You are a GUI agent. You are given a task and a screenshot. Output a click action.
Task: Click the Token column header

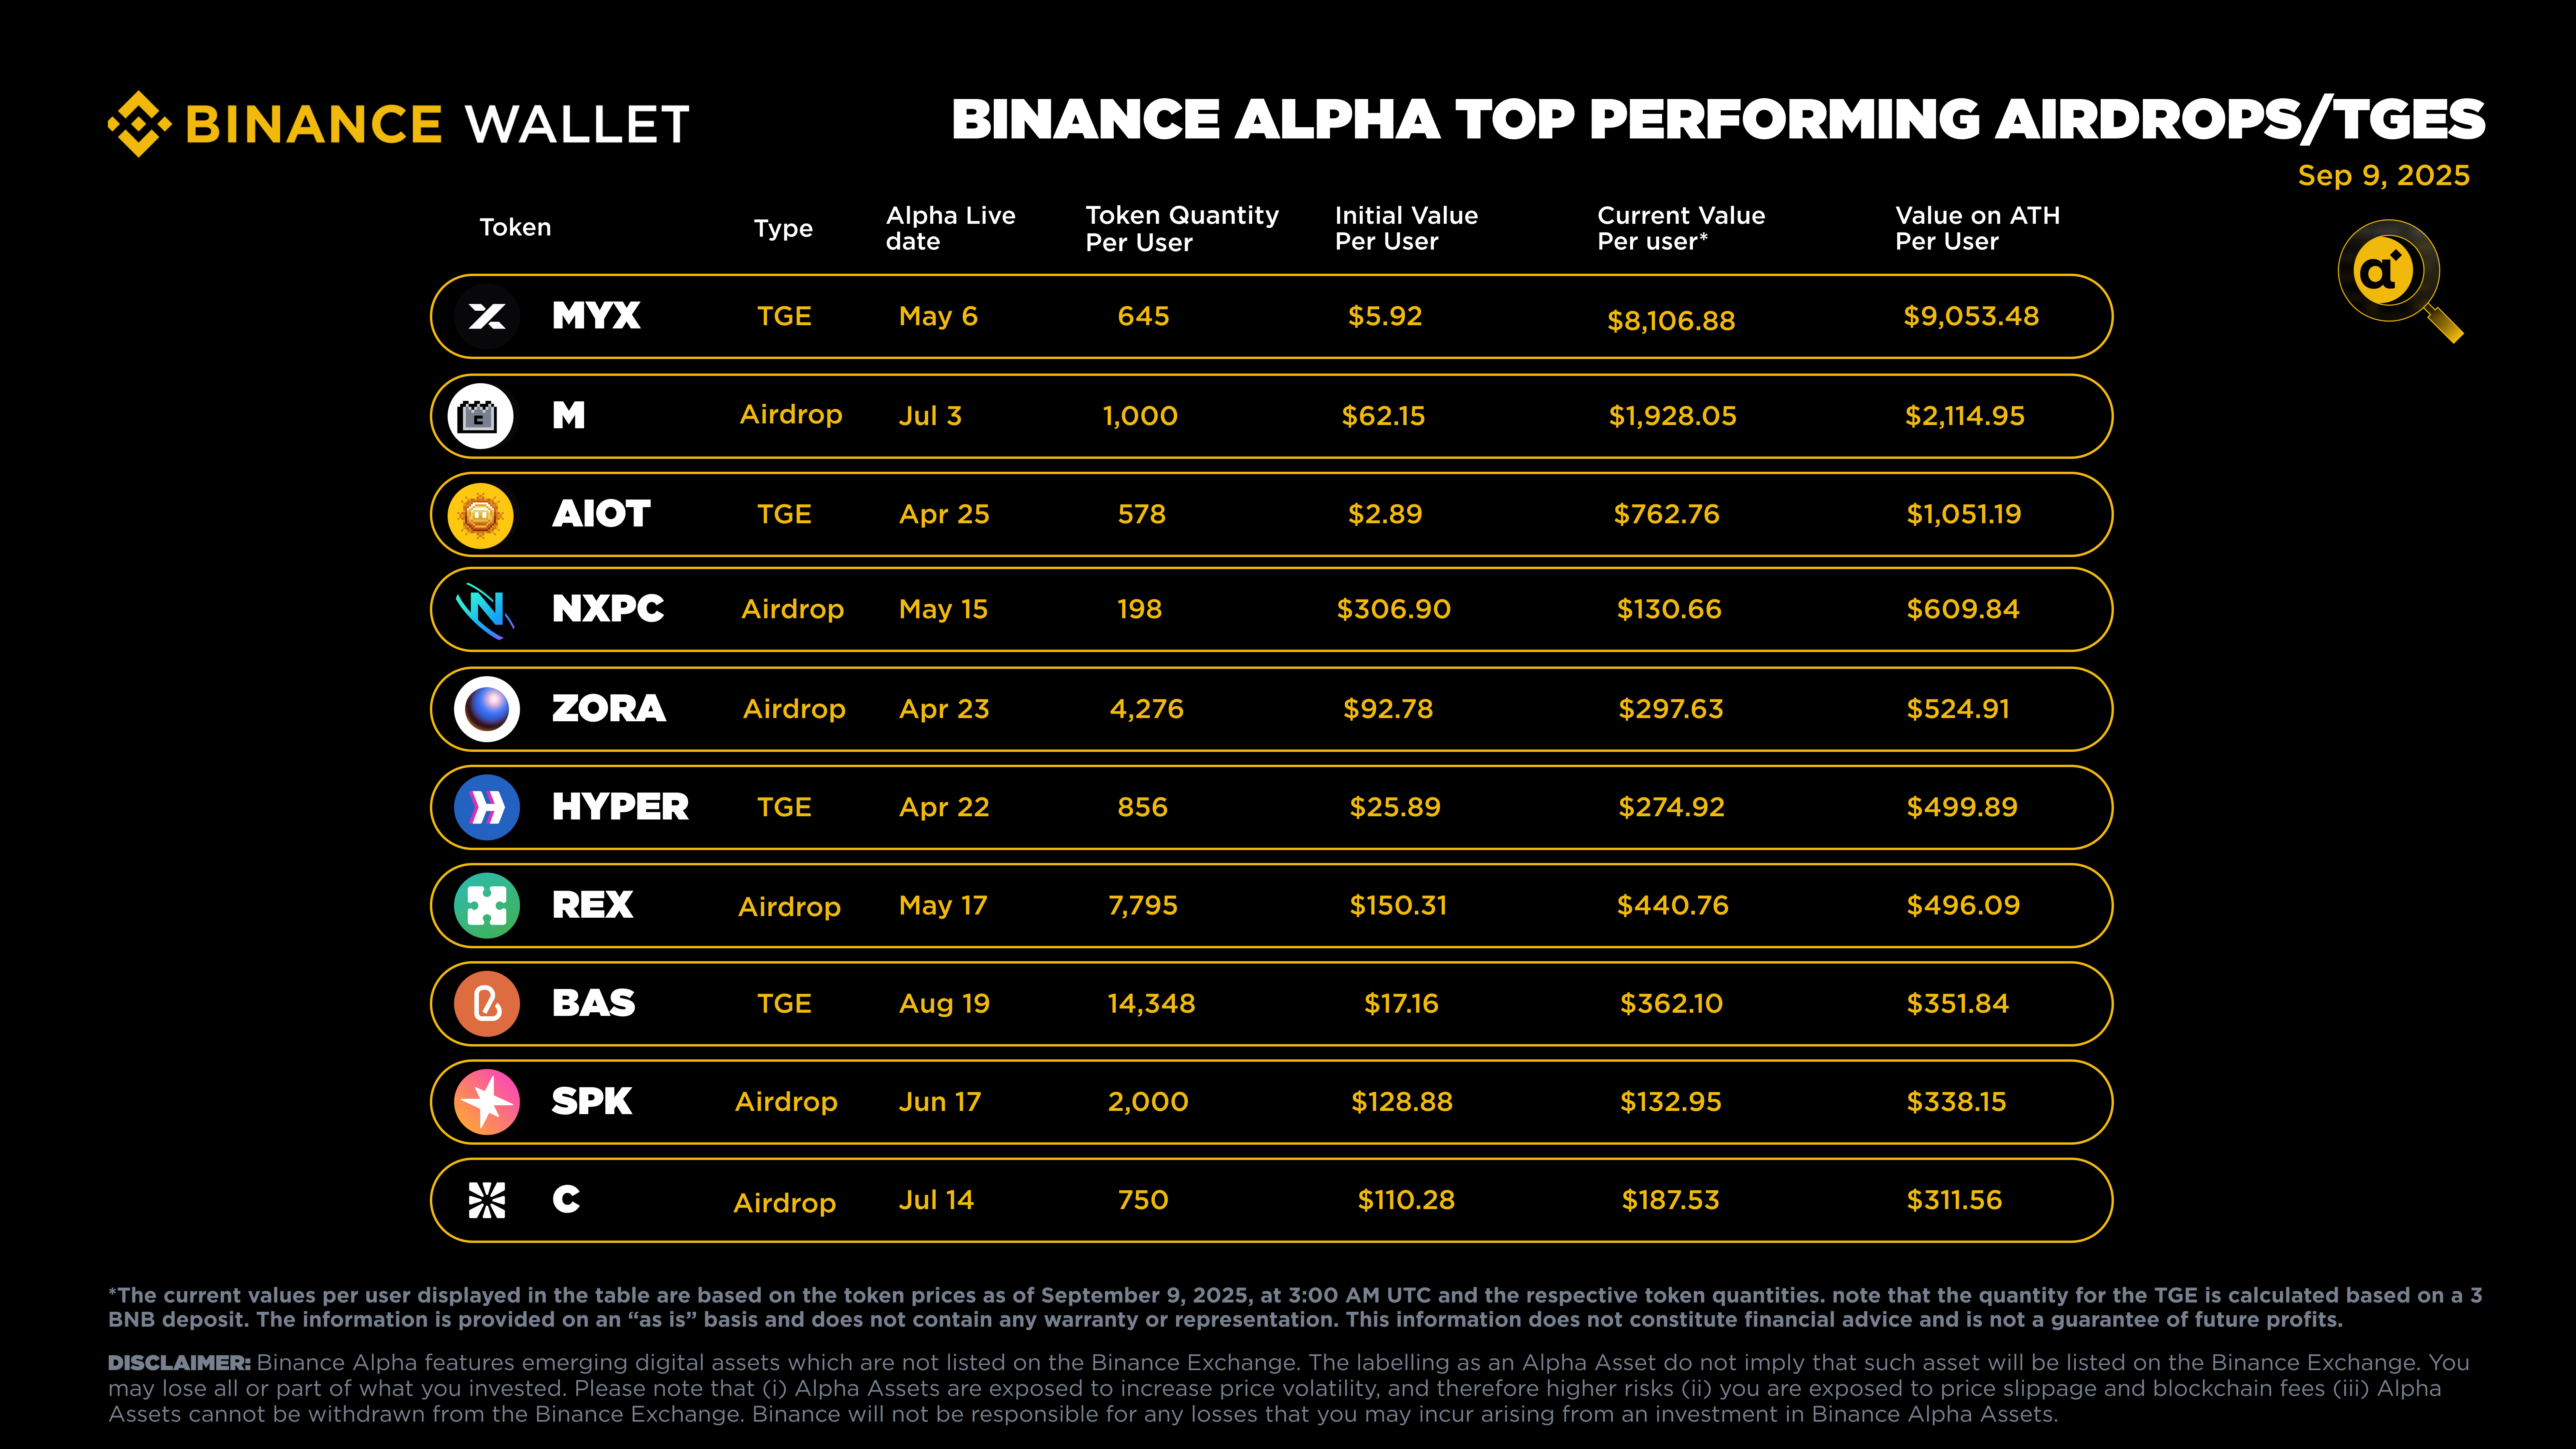515,228
